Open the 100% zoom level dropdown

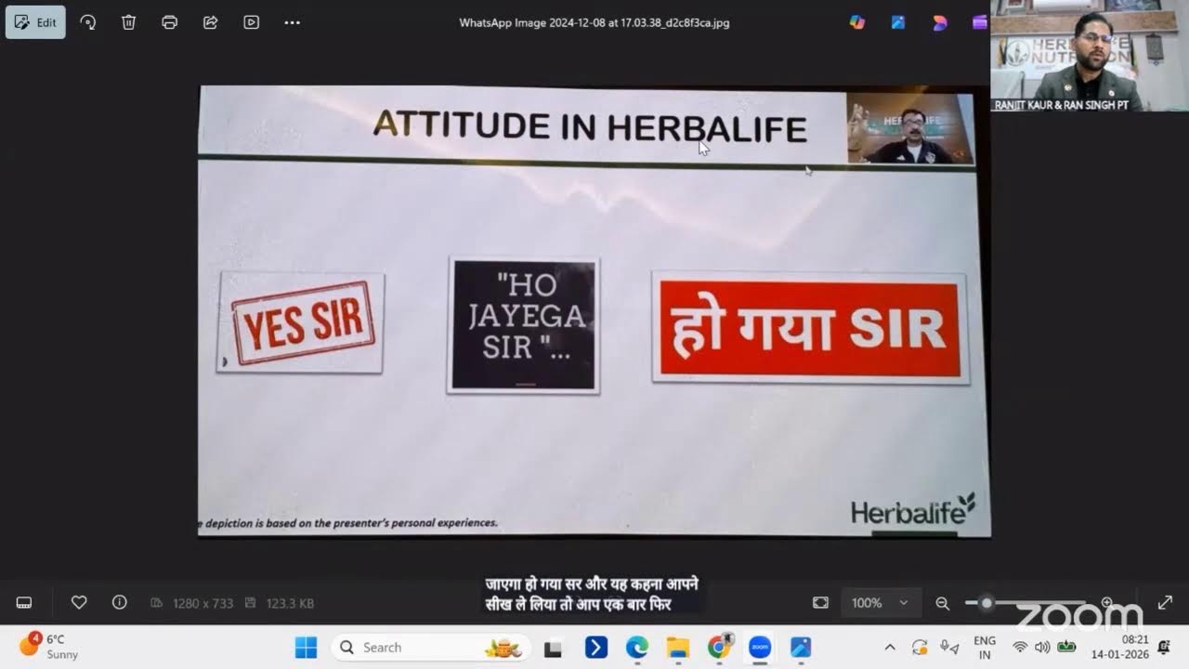click(x=881, y=603)
